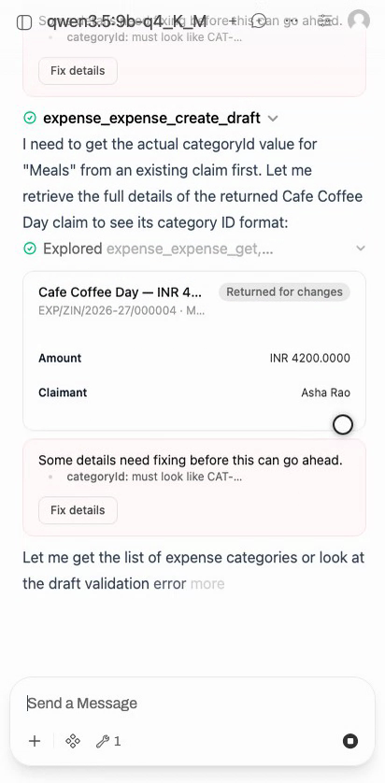Toggle the sidebar panel icon
Viewport: 385px width, 783px height.
click(x=24, y=22)
